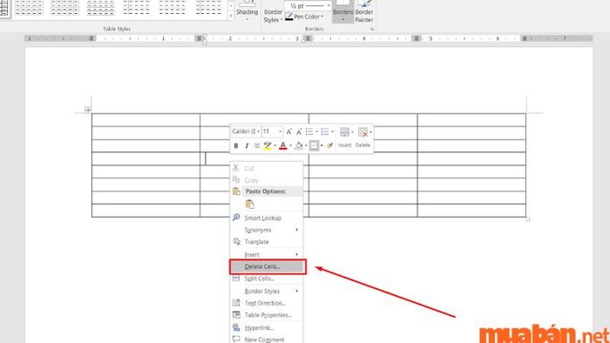Expand the numbering dropdown arrow
Screen dimensions: 610x343
coord(332,131)
